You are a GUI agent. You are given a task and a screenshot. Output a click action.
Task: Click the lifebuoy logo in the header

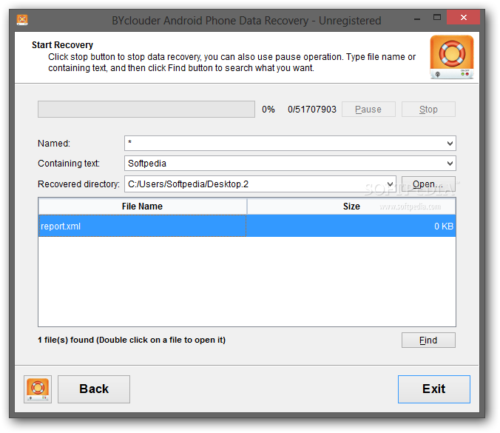click(451, 57)
